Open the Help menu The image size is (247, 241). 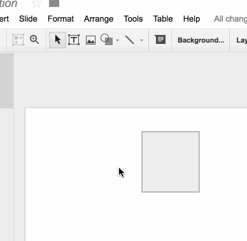click(x=192, y=19)
